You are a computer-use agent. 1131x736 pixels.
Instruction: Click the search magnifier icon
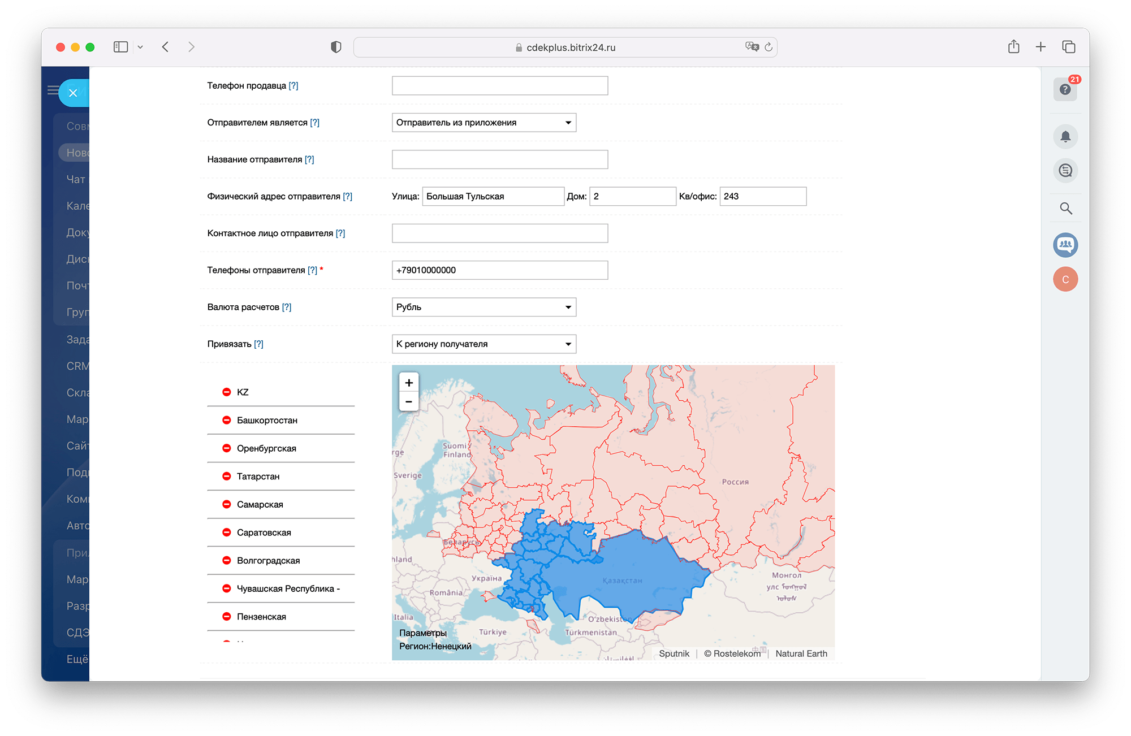(1065, 208)
